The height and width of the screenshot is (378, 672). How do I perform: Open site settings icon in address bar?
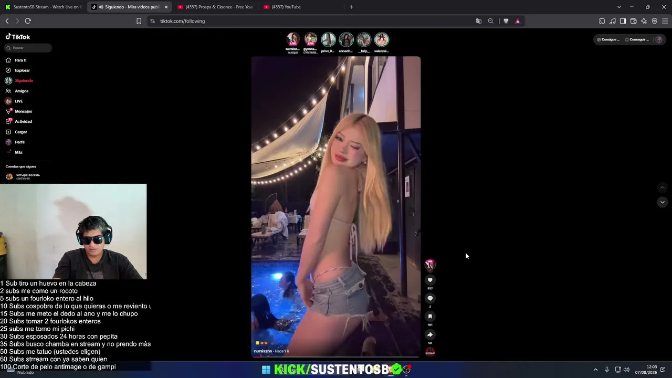pos(152,21)
